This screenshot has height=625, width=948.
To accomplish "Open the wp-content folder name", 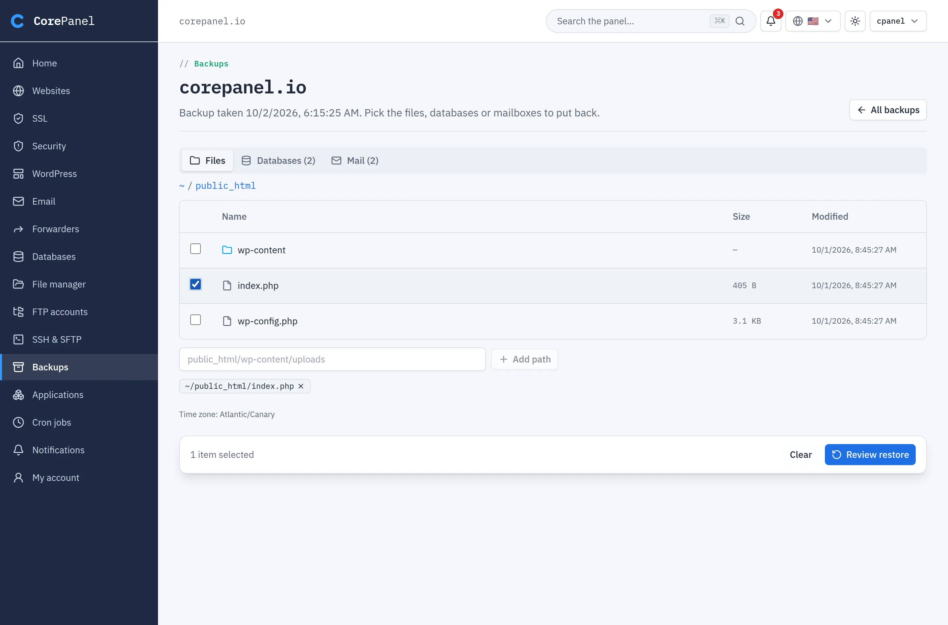I will (x=262, y=250).
